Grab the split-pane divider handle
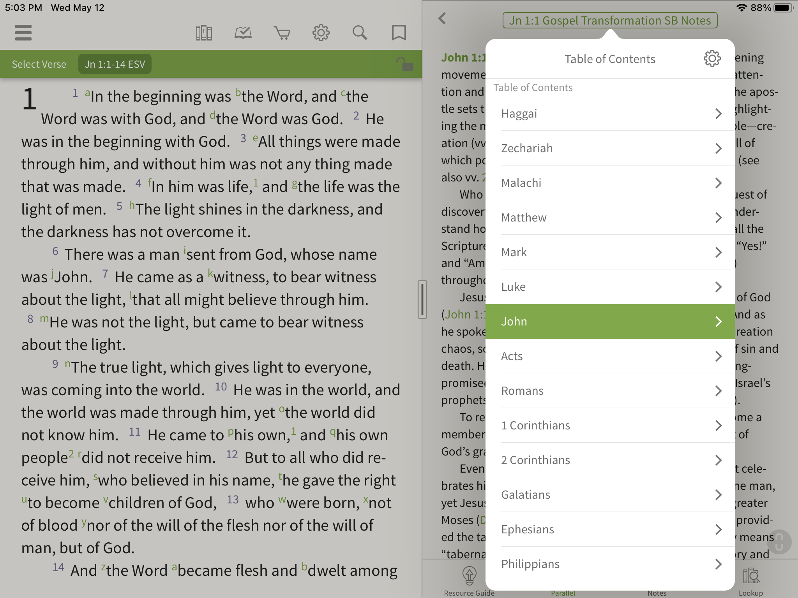Viewport: 798px width, 598px height. click(x=422, y=299)
